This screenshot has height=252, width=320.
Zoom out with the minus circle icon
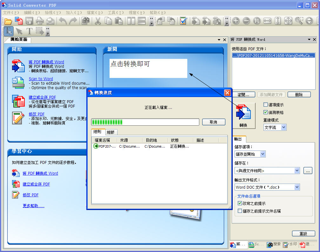[246, 21]
